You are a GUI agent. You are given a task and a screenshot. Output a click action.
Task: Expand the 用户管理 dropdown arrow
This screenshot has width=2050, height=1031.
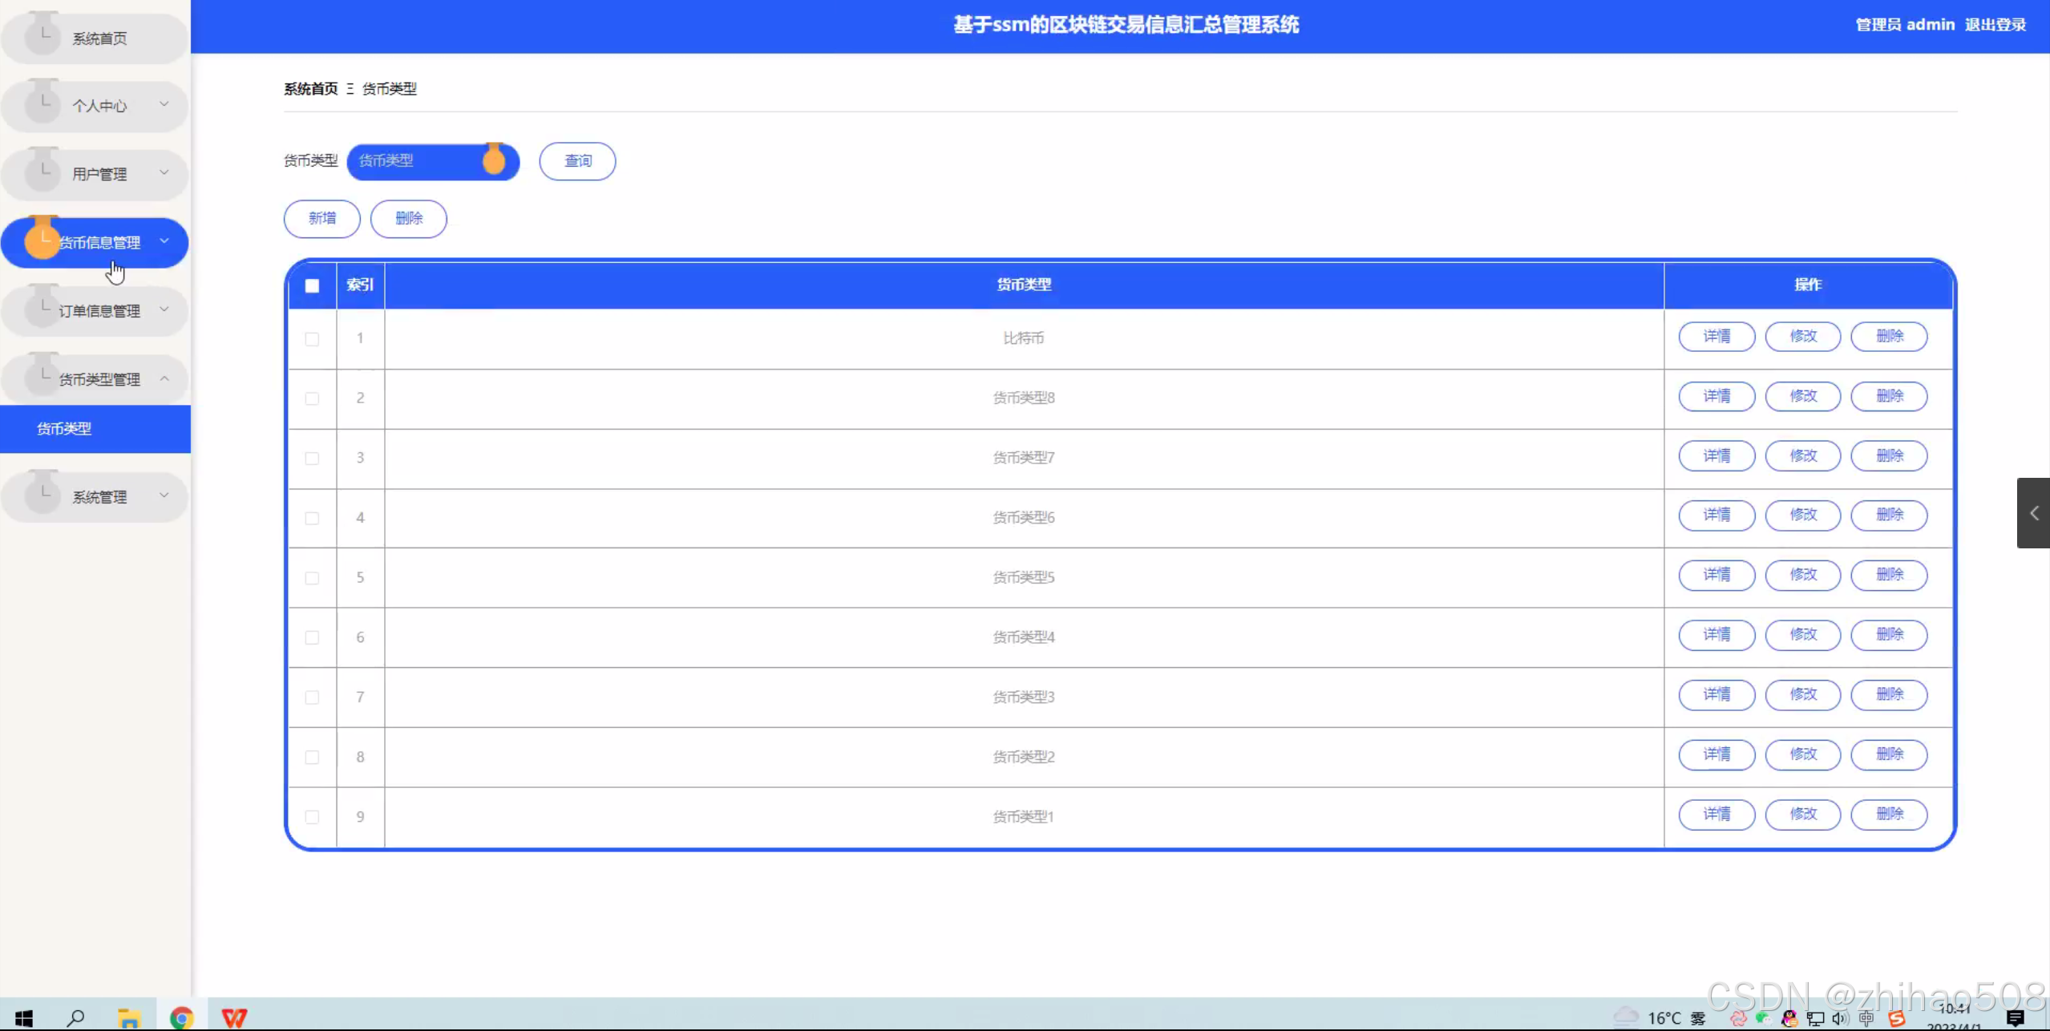(x=164, y=172)
